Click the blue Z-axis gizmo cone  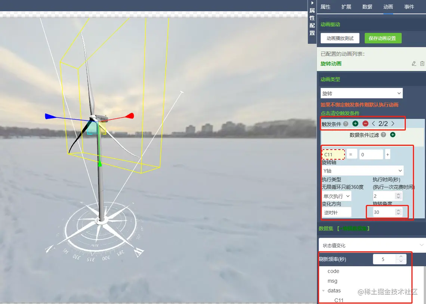point(50,116)
